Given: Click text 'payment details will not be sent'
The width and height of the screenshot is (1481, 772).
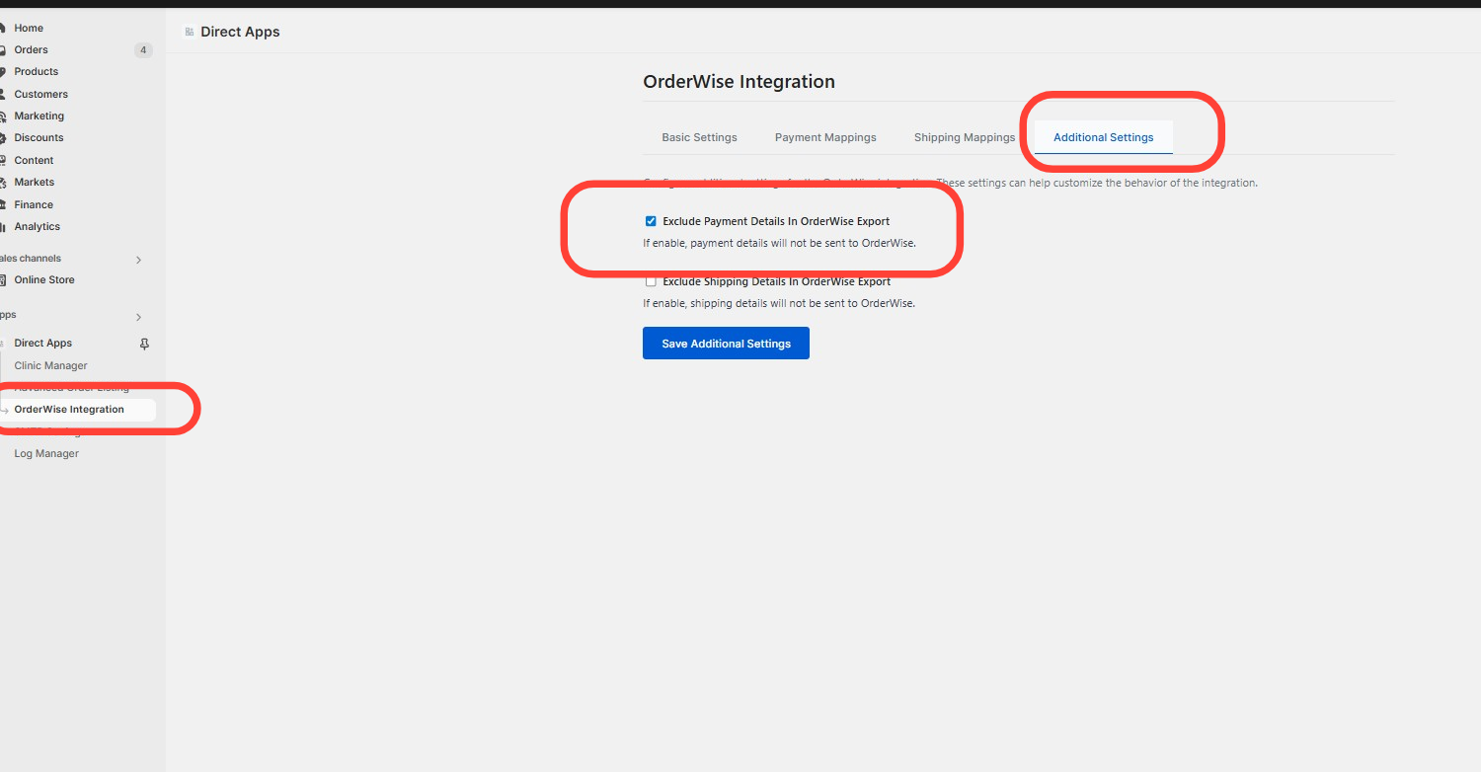Looking at the screenshot, I should [770, 243].
